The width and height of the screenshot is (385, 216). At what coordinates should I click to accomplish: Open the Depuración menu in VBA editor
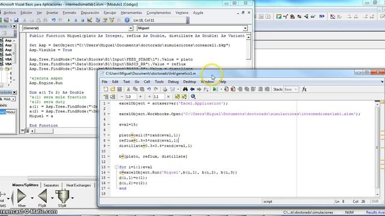[x=90, y=13]
